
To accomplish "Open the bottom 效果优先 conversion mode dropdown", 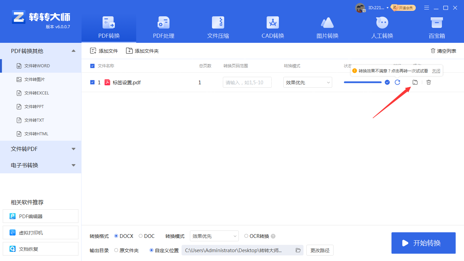I will (214, 236).
